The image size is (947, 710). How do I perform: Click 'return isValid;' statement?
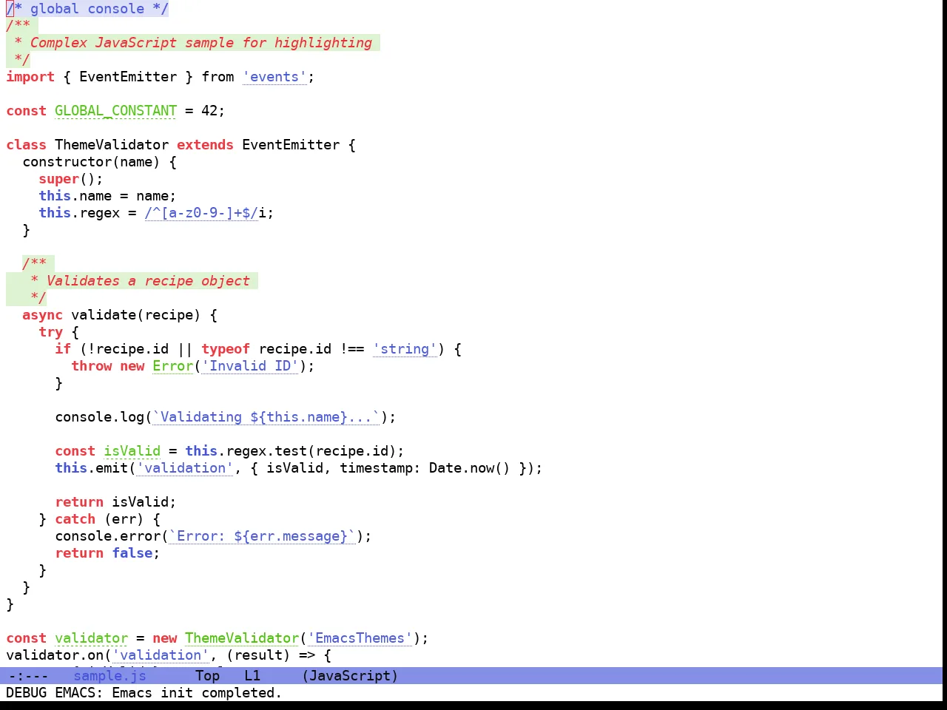click(115, 502)
